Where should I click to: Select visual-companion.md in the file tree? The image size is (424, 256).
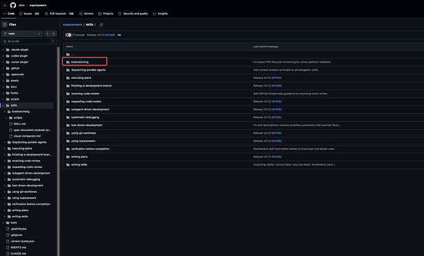pos(27,136)
